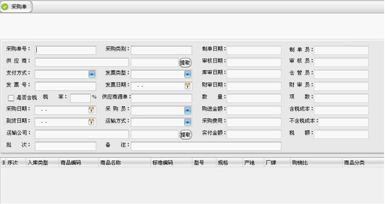
Task: Click the 备注 text field
Action: tap(206, 146)
